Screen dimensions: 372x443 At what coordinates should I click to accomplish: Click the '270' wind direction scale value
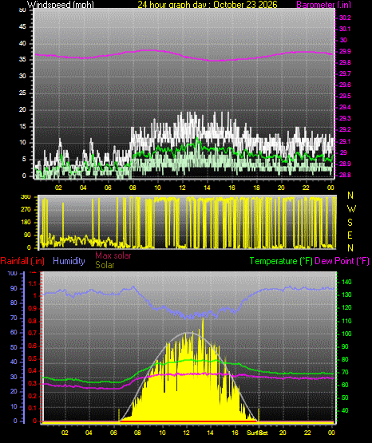(x=26, y=210)
